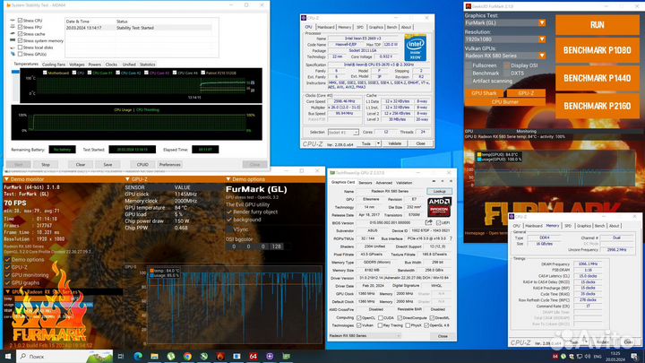Click the Windows search box in taskbar

coord(65,357)
